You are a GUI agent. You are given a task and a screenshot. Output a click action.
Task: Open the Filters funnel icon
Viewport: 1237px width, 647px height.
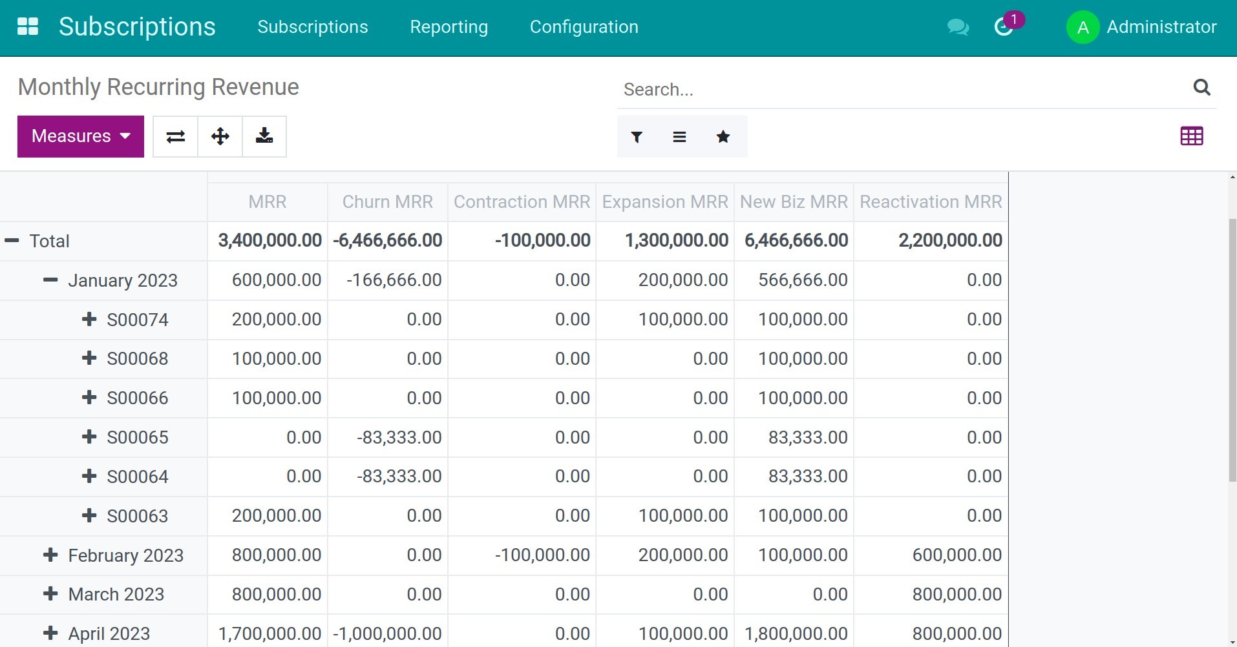coord(637,137)
